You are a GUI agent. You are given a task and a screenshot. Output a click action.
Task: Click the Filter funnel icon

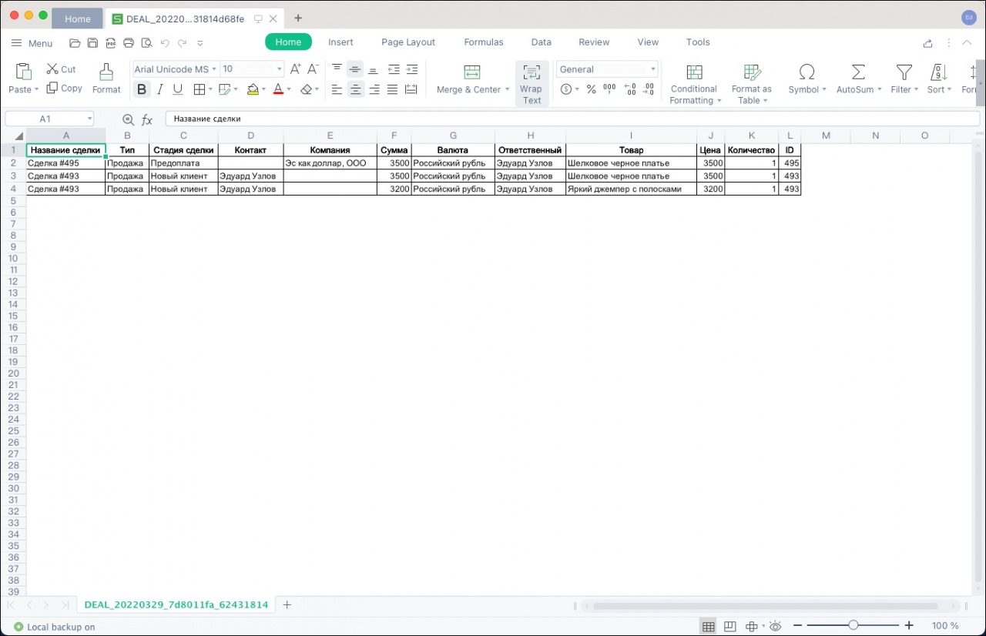click(904, 72)
